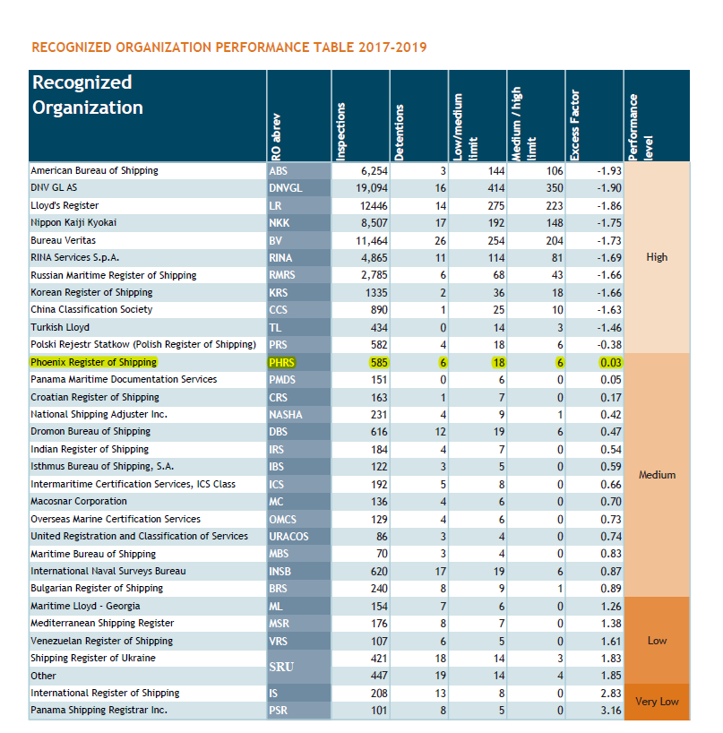Click the medium/high limit value "350"
Screen dimensions: 723x733
[555, 188]
